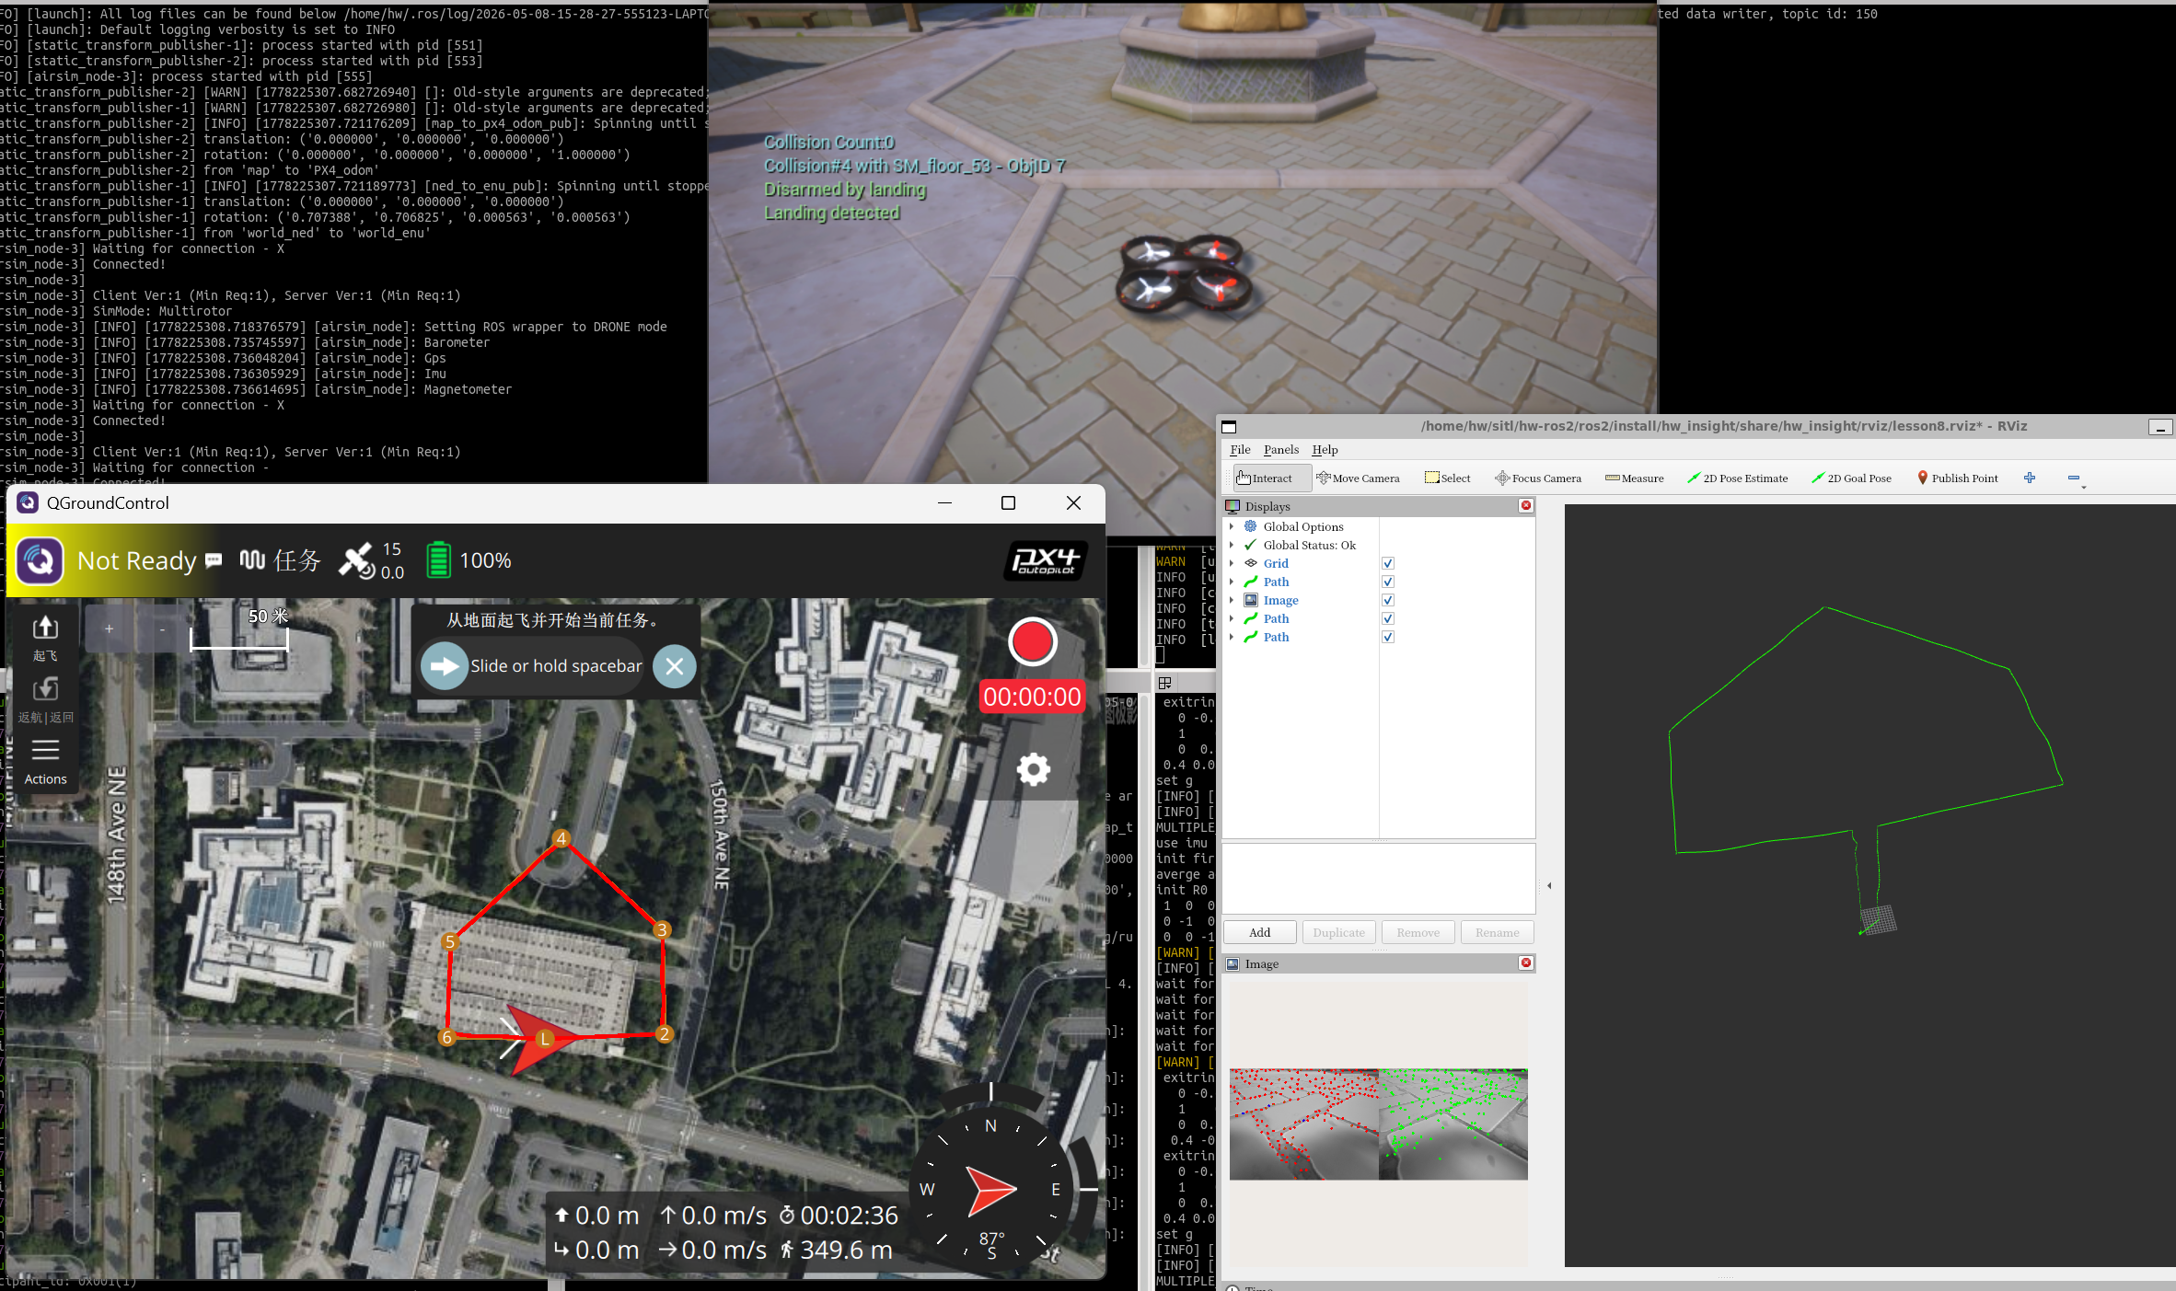Open video settings gear icon
The image size is (2176, 1291).
click(x=1033, y=769)
